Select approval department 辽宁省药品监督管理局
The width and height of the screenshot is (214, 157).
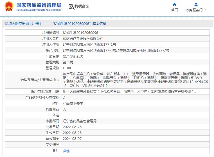(x=80, y=121)
